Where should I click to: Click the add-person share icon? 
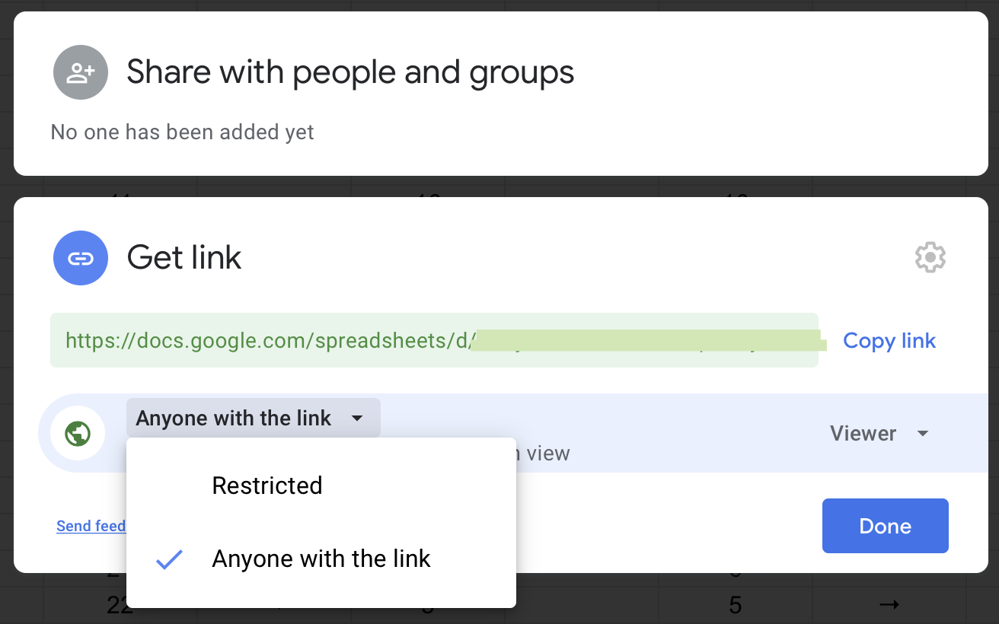point(80,73)
